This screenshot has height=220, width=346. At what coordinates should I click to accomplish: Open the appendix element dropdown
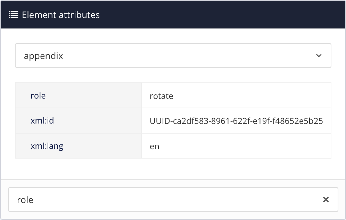(x=174, y=56)
